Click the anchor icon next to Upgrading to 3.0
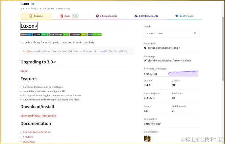225x144 pixels. tap(55, 62)
